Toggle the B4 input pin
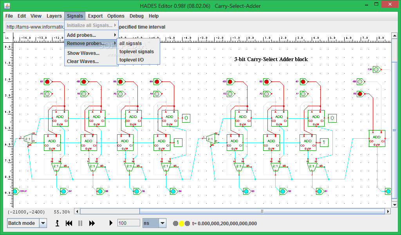 coord(157,82)
